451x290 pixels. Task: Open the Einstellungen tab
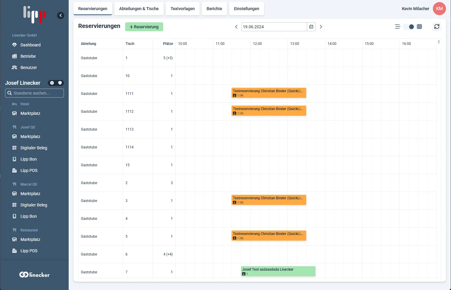click(246, 9)
